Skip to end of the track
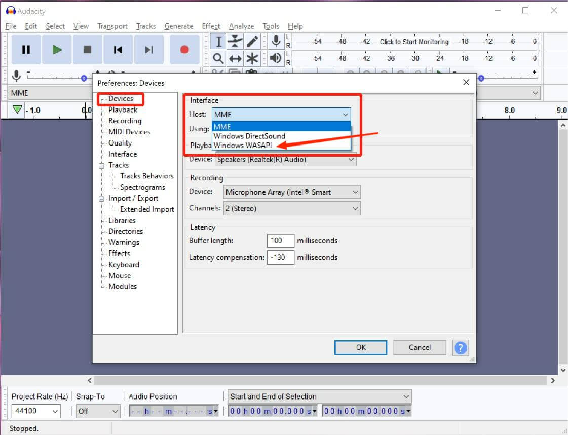This screenshot has height=435, width=568. pyautogui.click(x=149, y=50)
